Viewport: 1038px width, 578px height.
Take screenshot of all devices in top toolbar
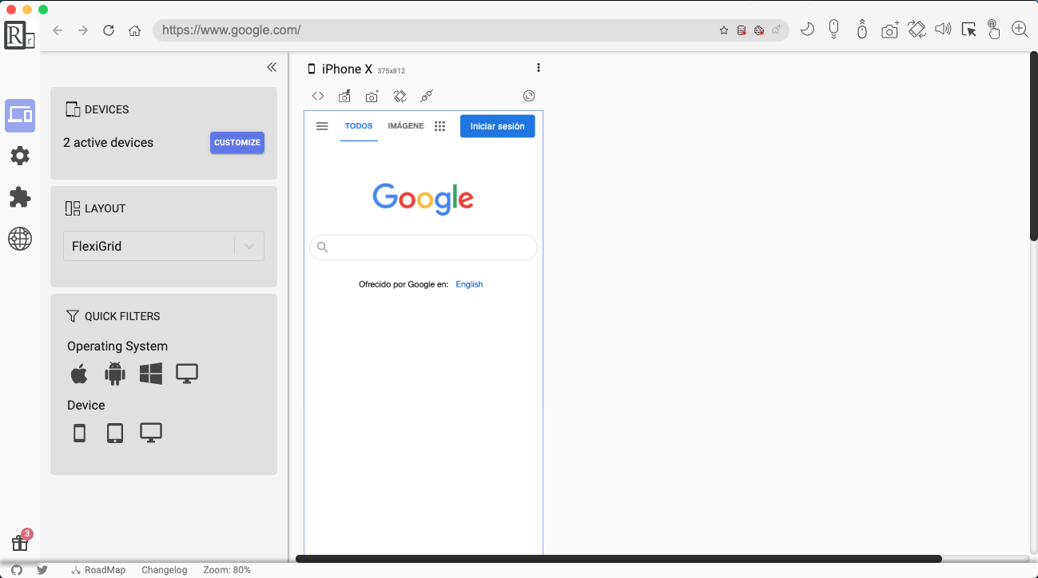click(890, 30)
